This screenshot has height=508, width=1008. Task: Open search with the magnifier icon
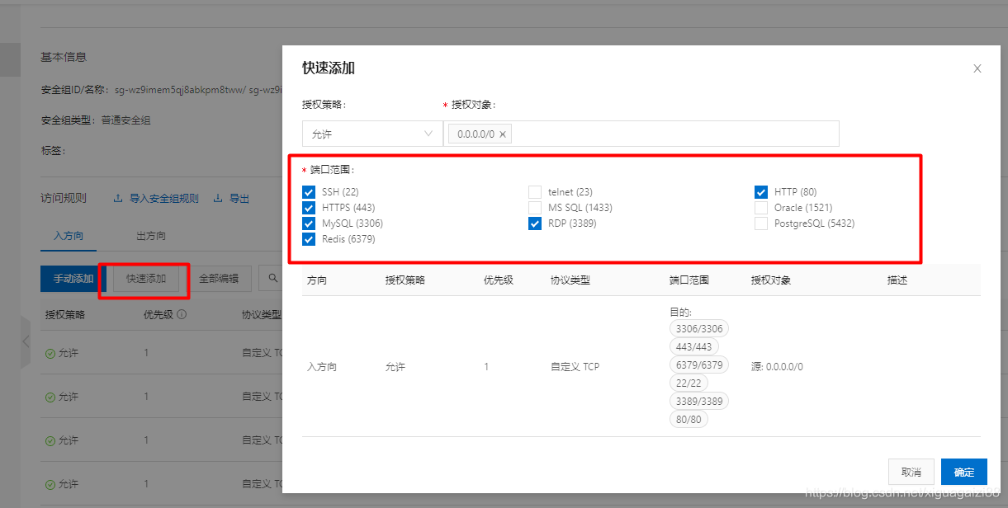click(273, 278)
